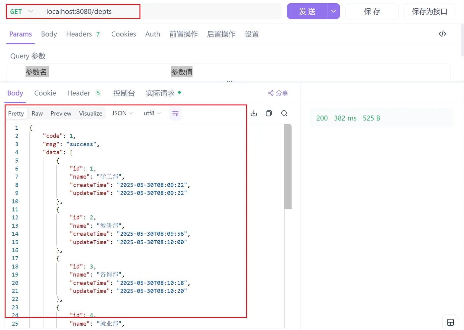464x330 pixels.
Task: Click the 保存 save button
Action: coord(372,11)
